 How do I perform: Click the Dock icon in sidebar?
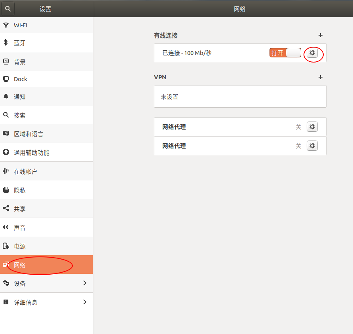tap(6, 79)
